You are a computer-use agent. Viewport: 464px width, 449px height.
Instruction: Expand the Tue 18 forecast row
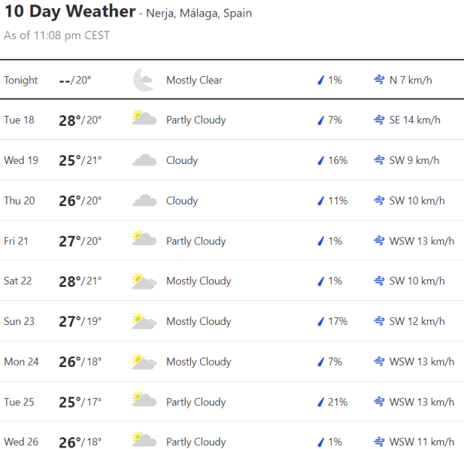coord(232,120)
